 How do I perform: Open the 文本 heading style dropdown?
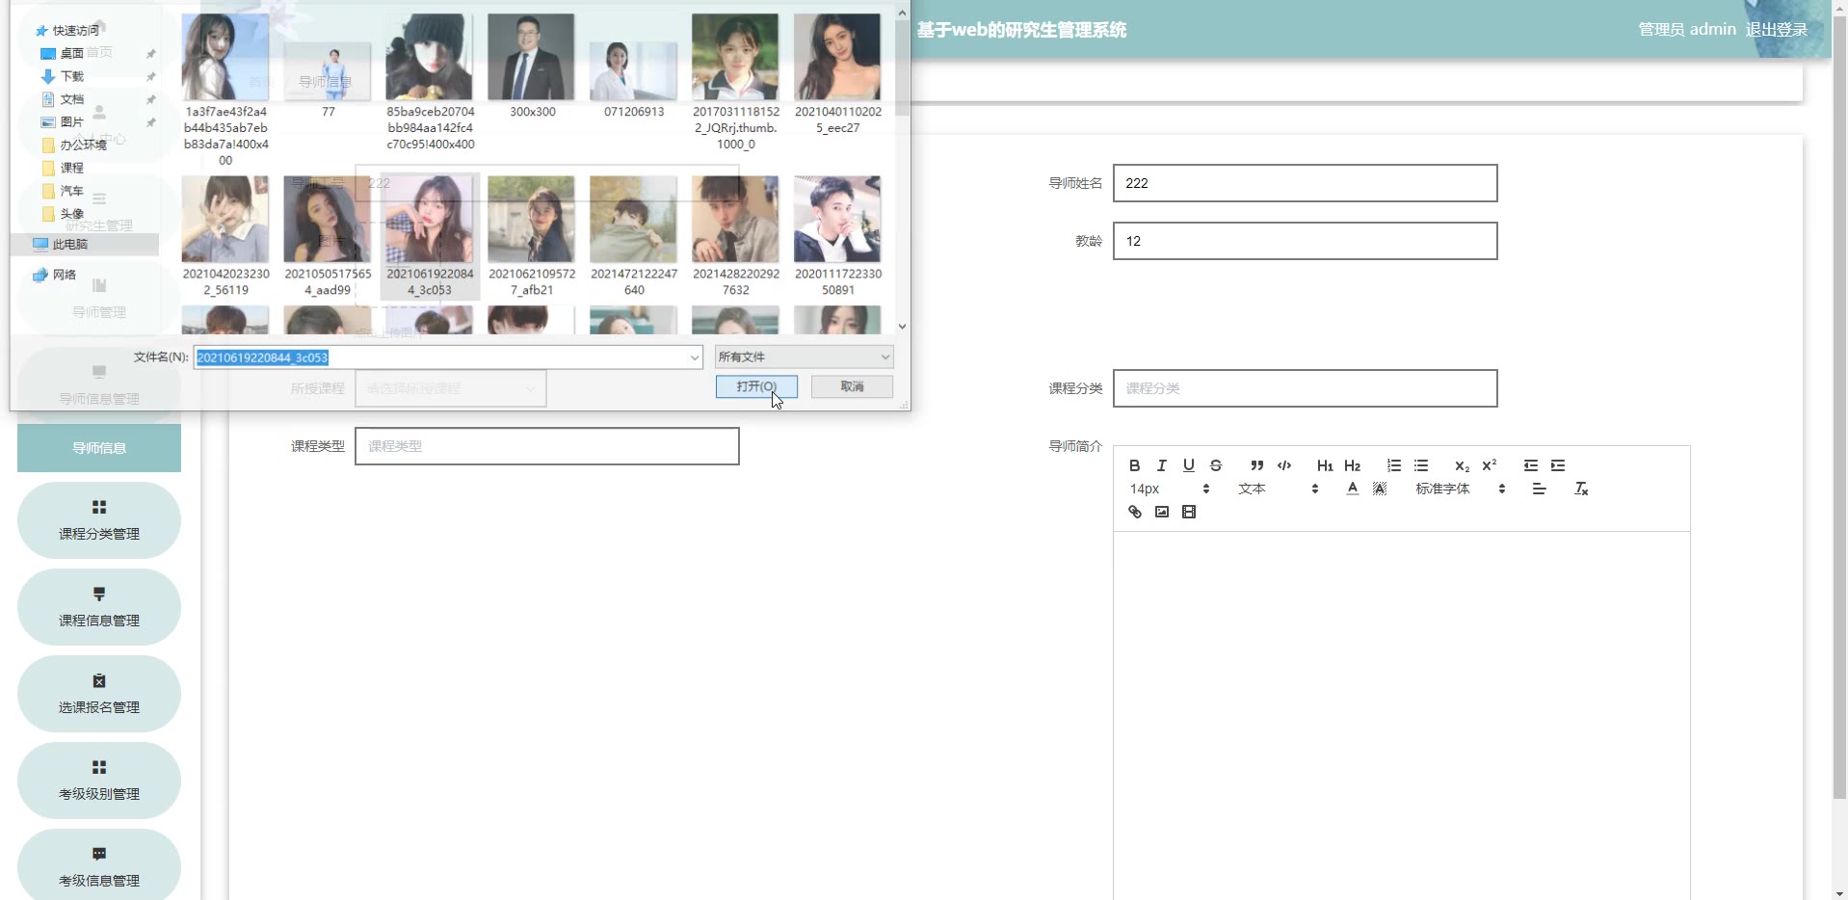[1278, 489]
